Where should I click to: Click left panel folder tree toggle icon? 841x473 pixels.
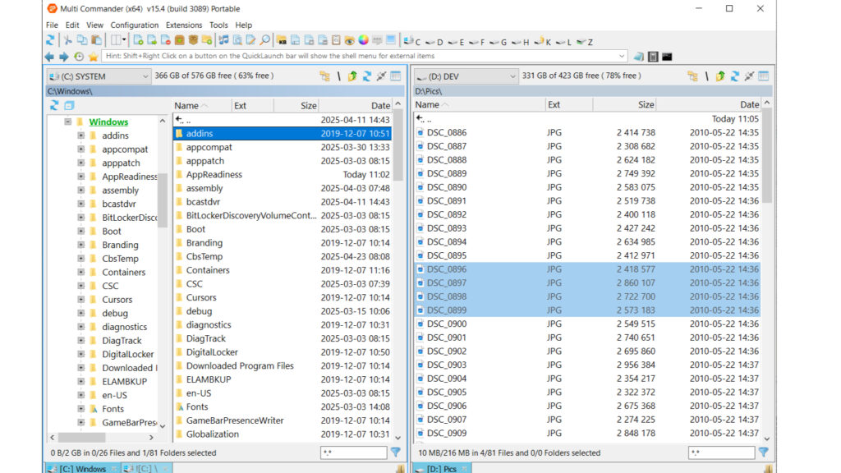point(324,76)
